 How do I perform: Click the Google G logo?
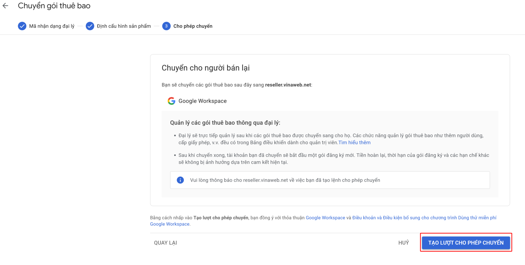point(171,101)
